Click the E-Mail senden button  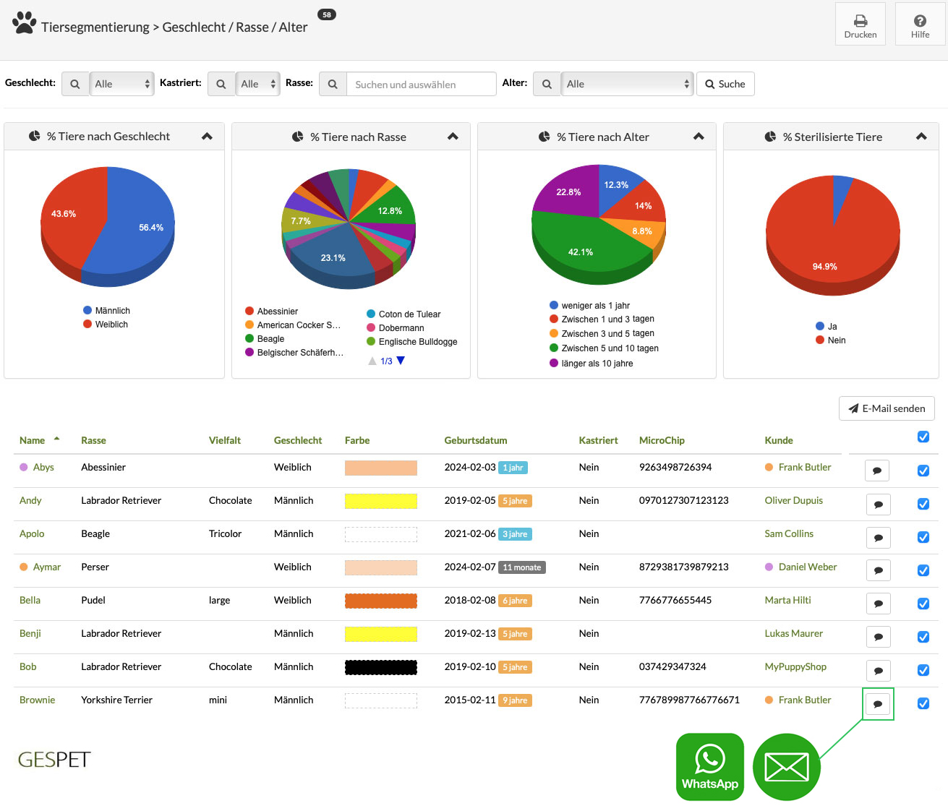[x=887, y=408]
